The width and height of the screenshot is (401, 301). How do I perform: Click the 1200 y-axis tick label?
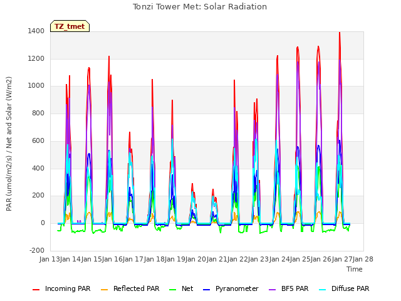36,58
